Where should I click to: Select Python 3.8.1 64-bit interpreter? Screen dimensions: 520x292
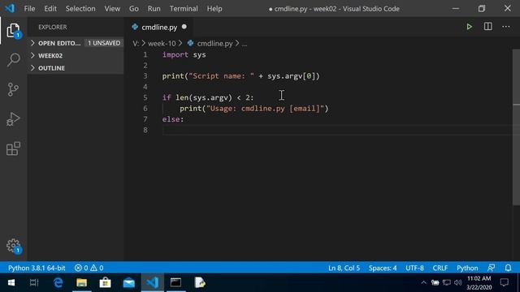coord(37,268)
